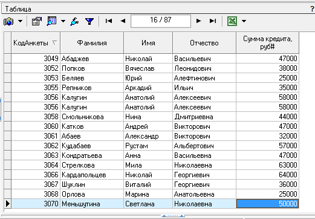Select the cell Альбертович
315x219 pixels.
coord(204,146)
